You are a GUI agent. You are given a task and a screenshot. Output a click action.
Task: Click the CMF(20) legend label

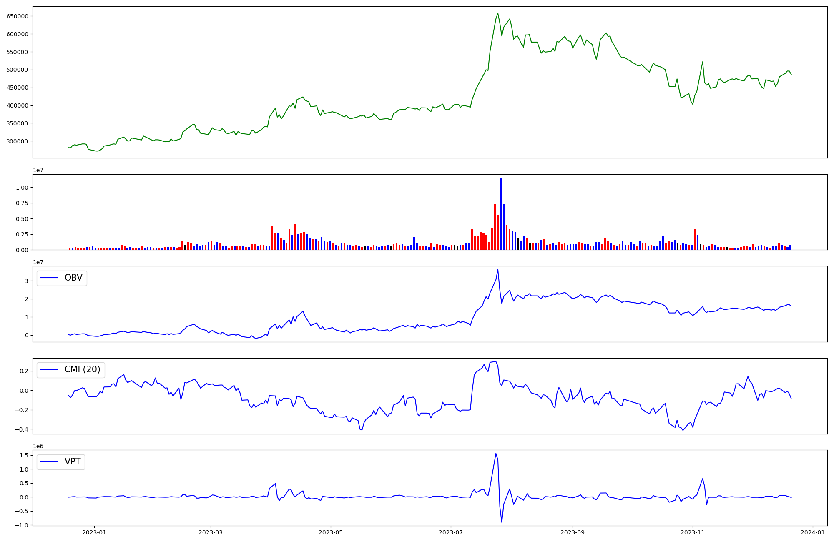82,369
